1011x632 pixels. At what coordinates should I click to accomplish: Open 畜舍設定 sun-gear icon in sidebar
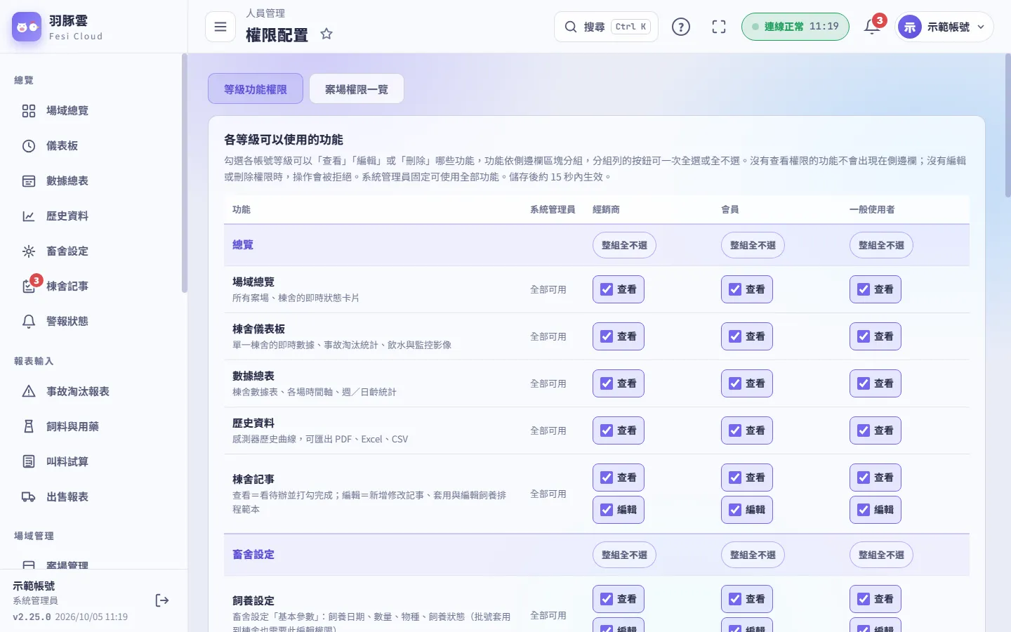point(29,251)
